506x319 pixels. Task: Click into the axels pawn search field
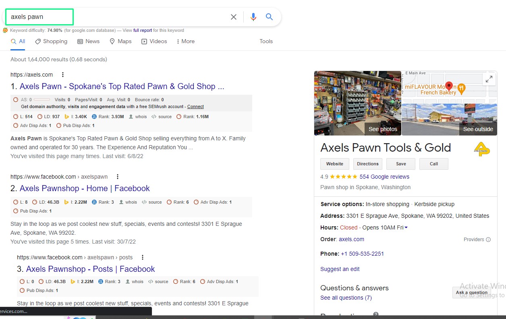pos(39,17)
